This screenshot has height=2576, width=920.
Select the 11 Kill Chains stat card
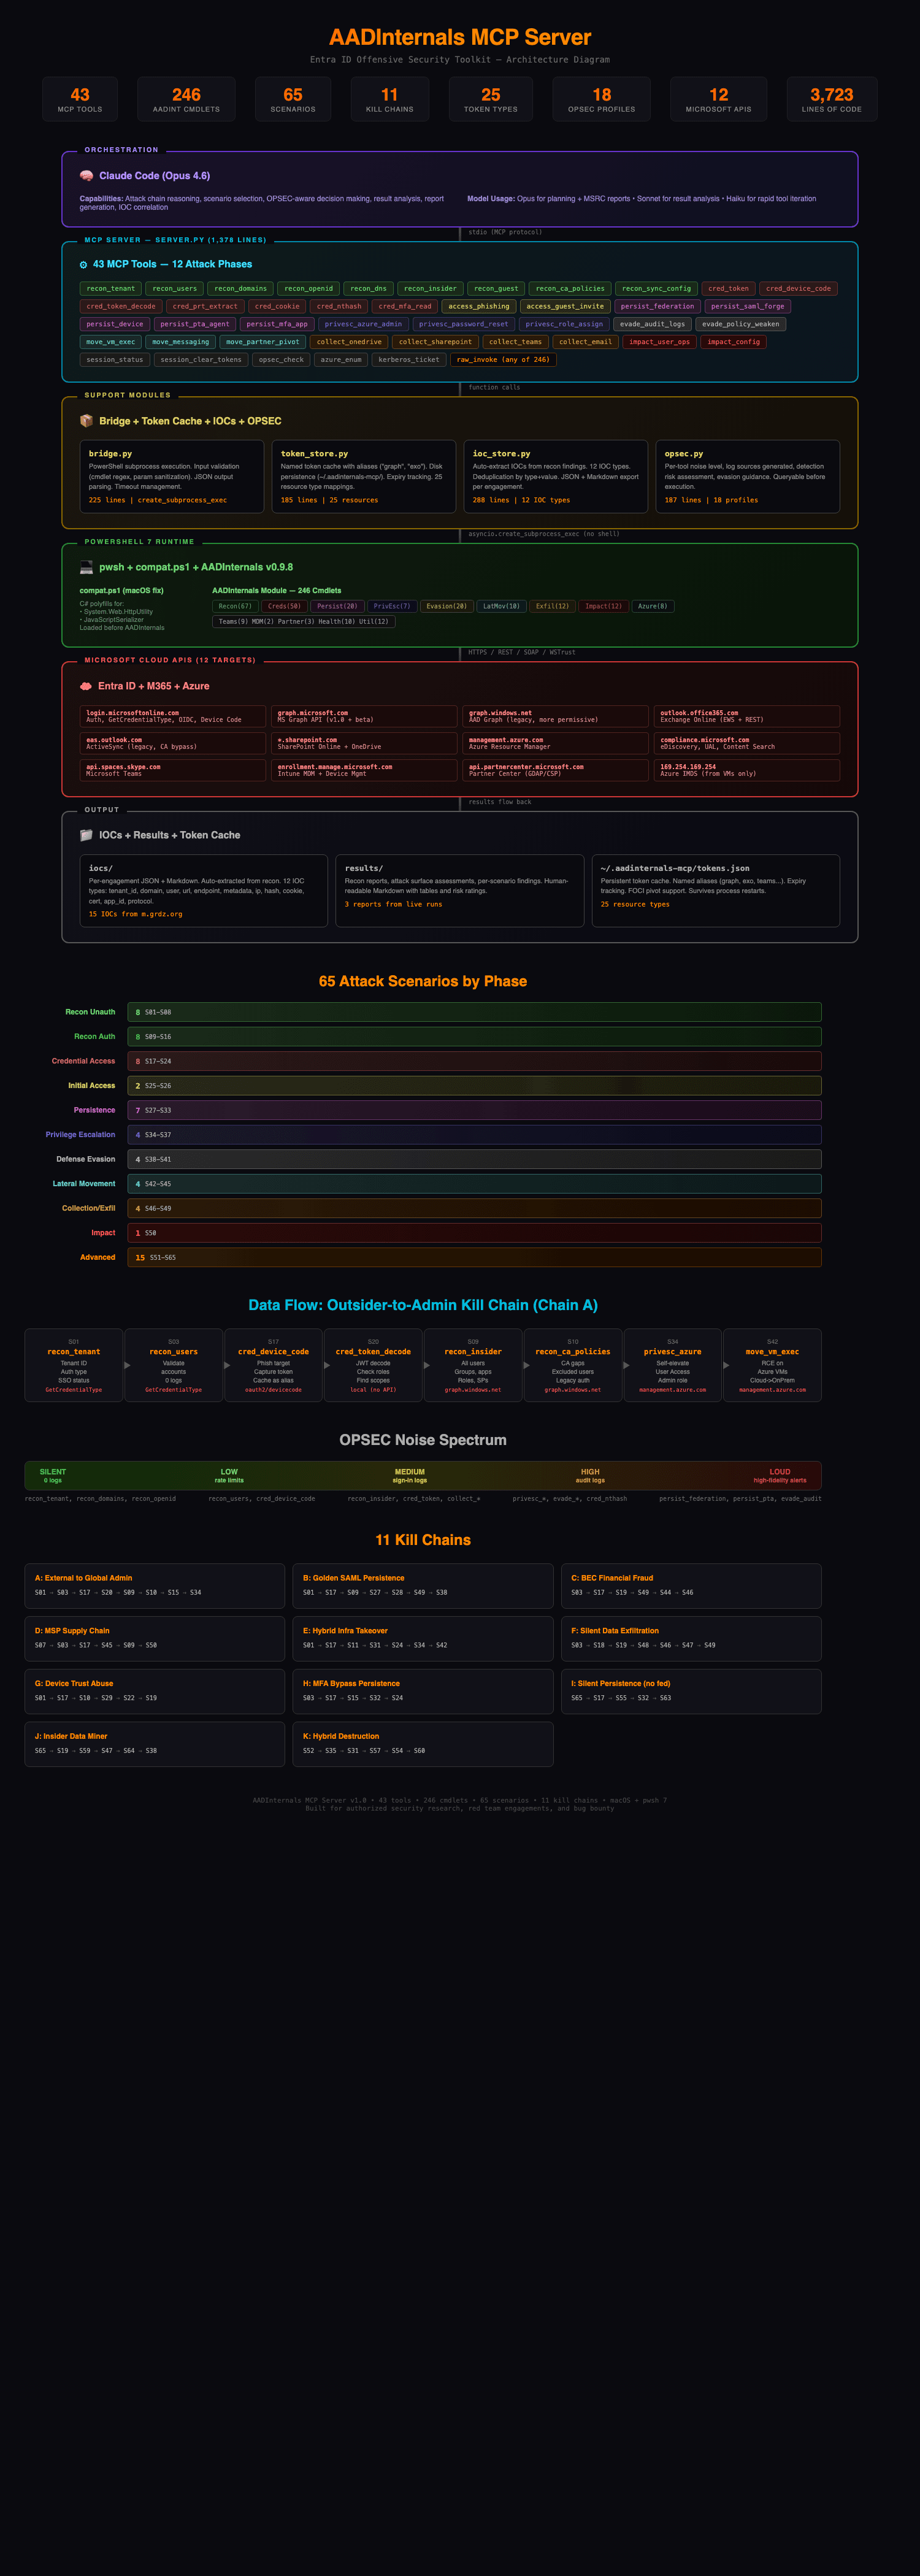[390, 99]
